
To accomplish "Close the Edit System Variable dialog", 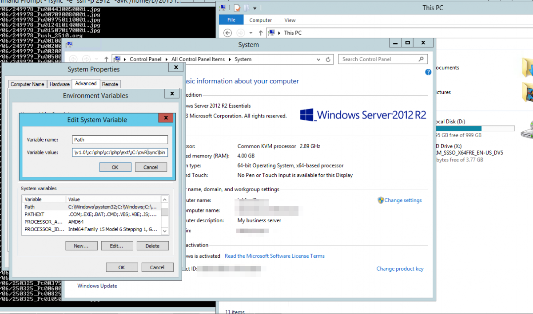I will (166, 118).
